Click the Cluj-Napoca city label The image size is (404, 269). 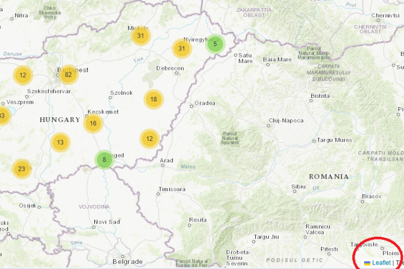[285, 121]
